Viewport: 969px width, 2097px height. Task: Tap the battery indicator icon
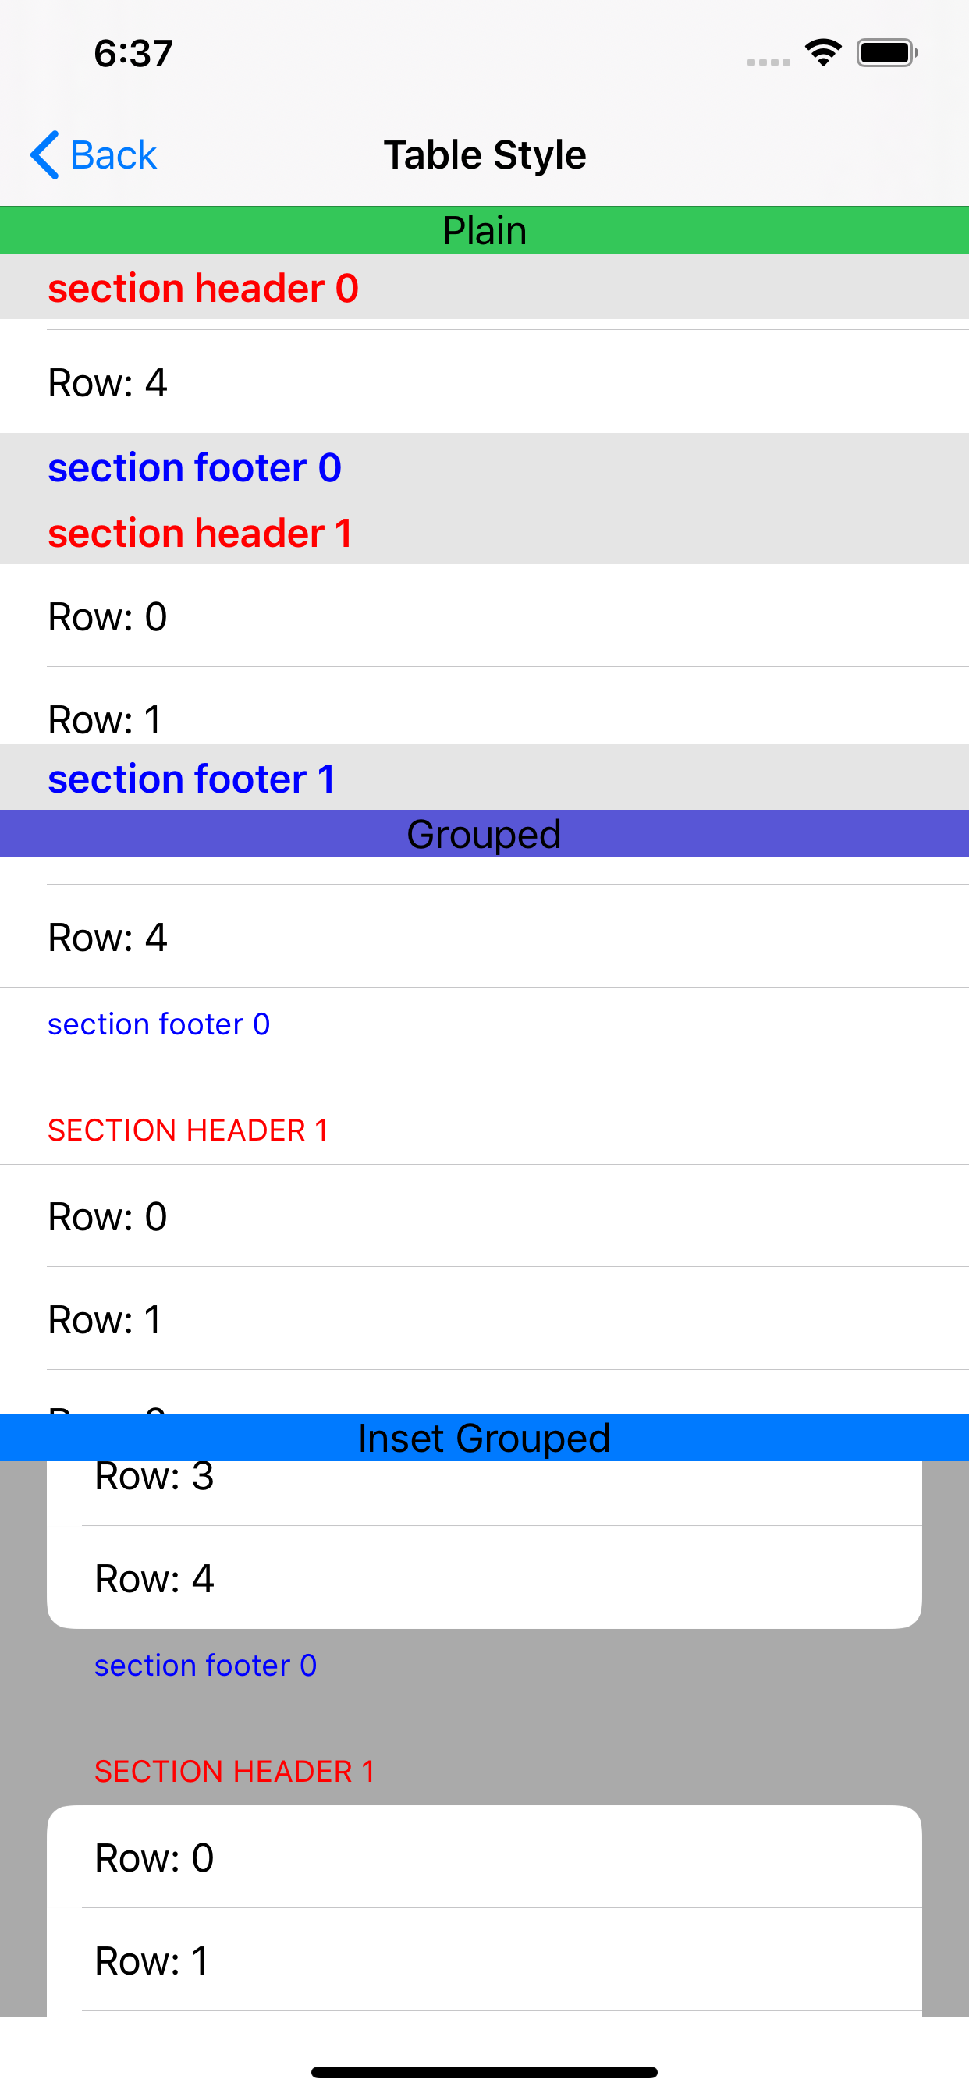click(x=888, y=53)
